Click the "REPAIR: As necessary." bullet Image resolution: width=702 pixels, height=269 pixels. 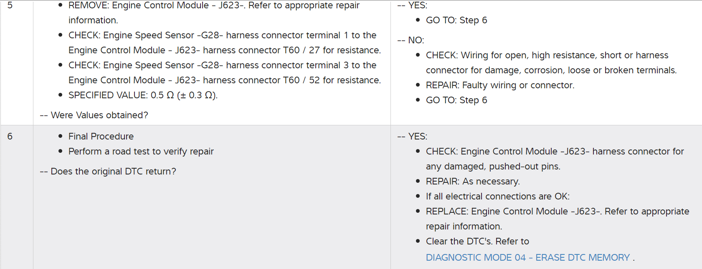coord(473,182)
